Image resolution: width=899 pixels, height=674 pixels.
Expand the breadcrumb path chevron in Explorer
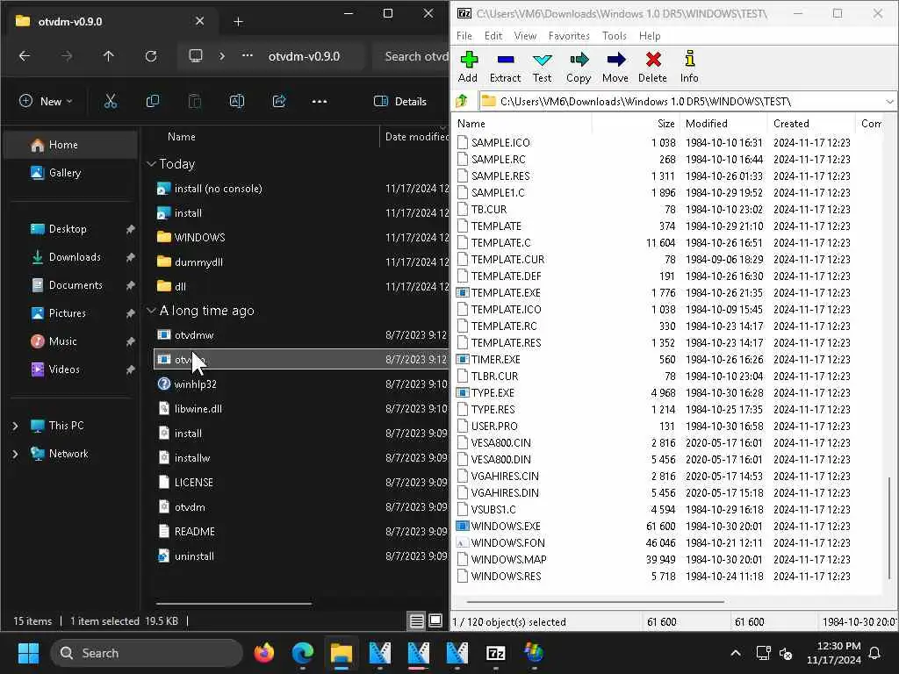click(x=222, y=56)
